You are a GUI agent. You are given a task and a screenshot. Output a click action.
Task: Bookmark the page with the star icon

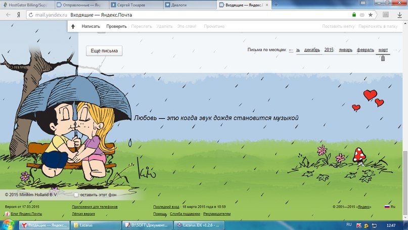(x=371, y=15)
